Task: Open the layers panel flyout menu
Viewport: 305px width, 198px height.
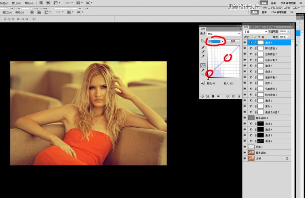Action: (293, 27)
